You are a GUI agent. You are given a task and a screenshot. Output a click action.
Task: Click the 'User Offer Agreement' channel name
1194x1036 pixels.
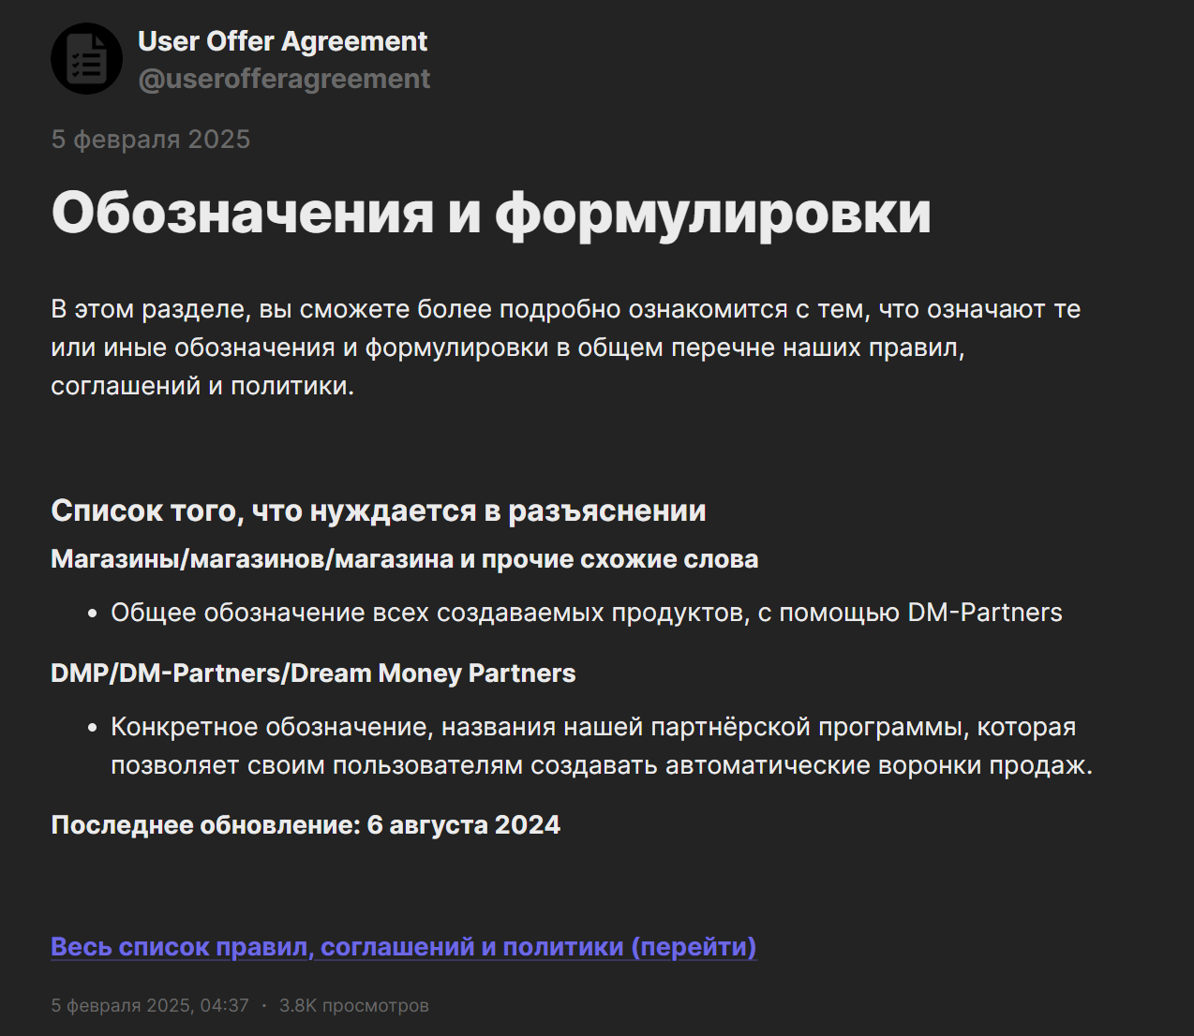283,41
